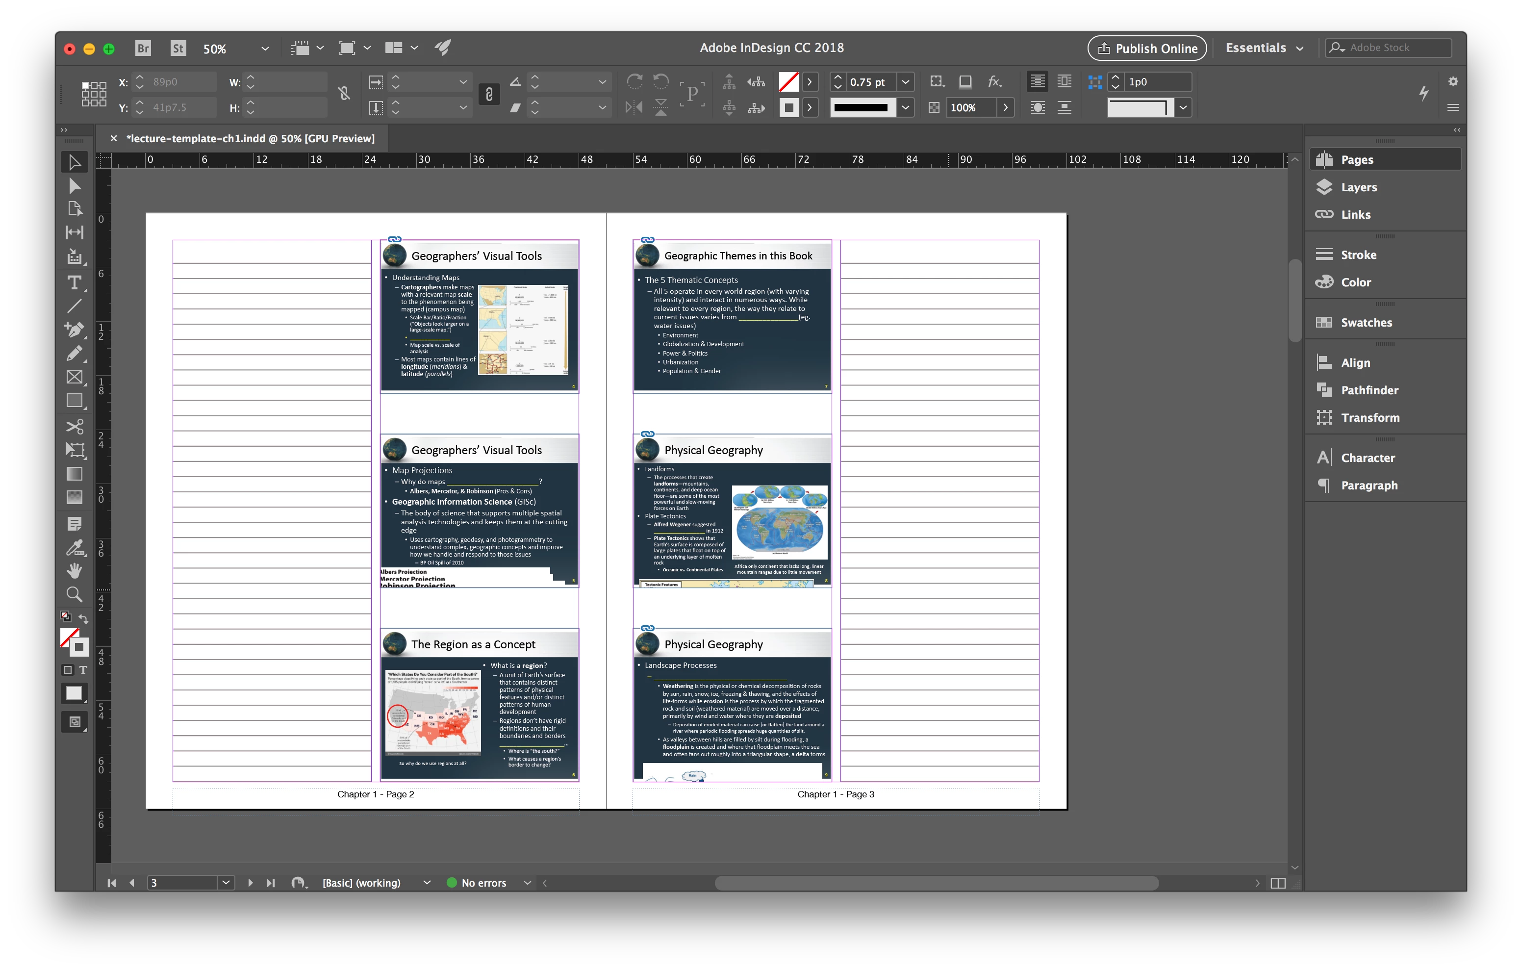The image size is (1522, 970).
Task: Select the Direct Selection tool
Action: coord(74,186)
